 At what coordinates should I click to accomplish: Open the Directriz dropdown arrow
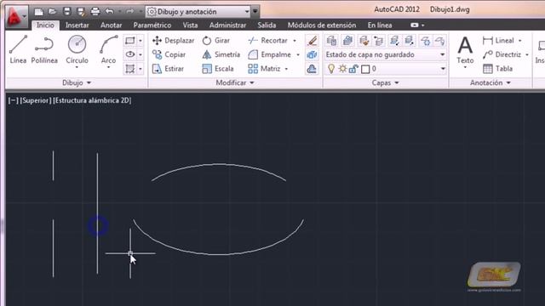pos(527,54)
